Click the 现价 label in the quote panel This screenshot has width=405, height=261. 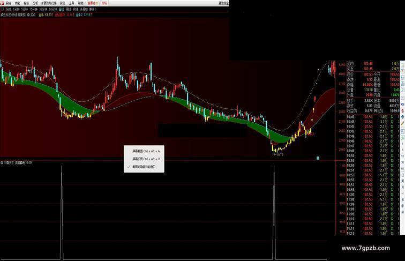point(350,74)
